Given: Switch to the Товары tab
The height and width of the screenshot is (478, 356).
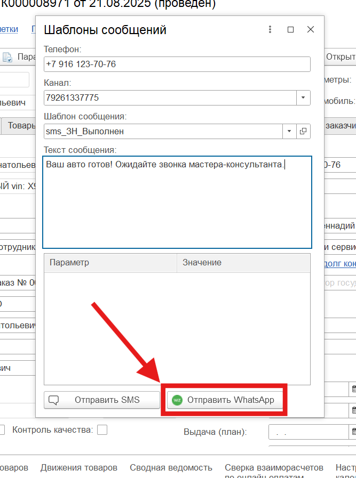Looking at the screenshot, I should (x=20, y=125).
